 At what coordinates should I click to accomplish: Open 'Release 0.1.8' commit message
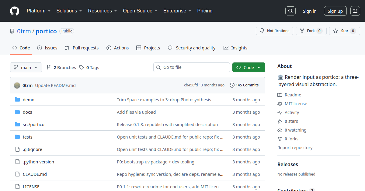coord(167,125)
